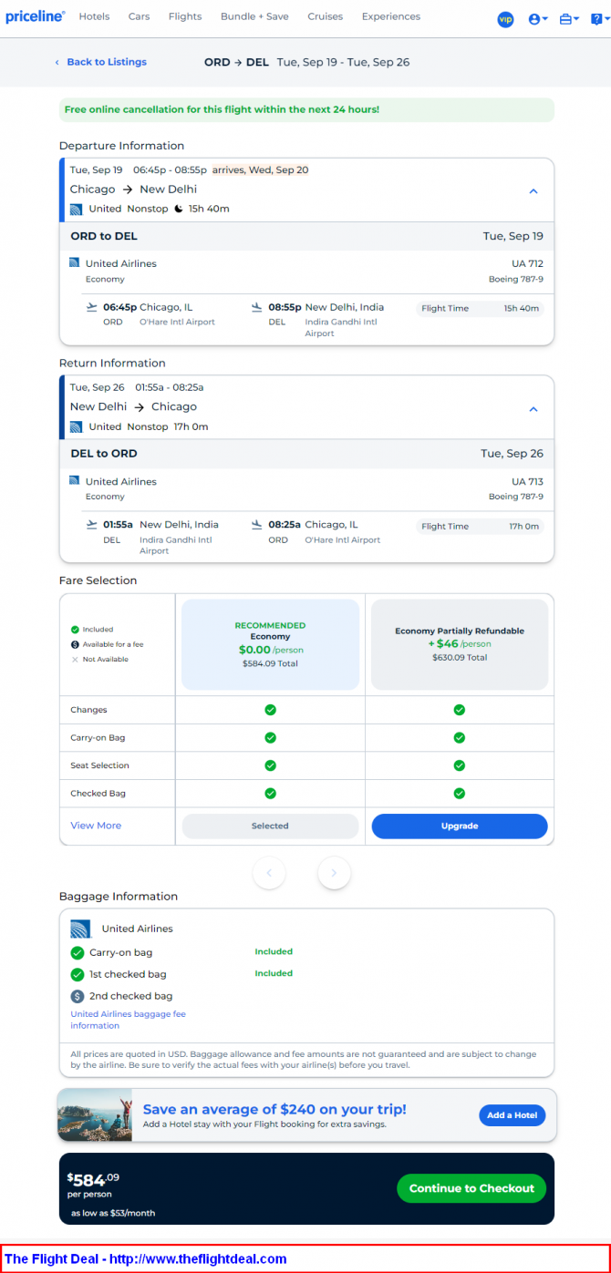Collapse the Chicago to New Delhi departure details
The height and width of the screenshot is (1273, 611).
[533, 191]
